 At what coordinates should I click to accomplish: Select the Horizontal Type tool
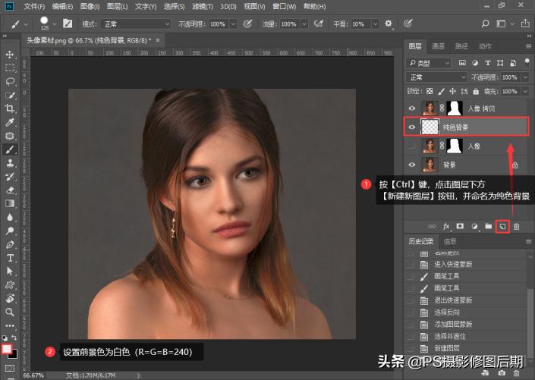[x=11, y=258]
